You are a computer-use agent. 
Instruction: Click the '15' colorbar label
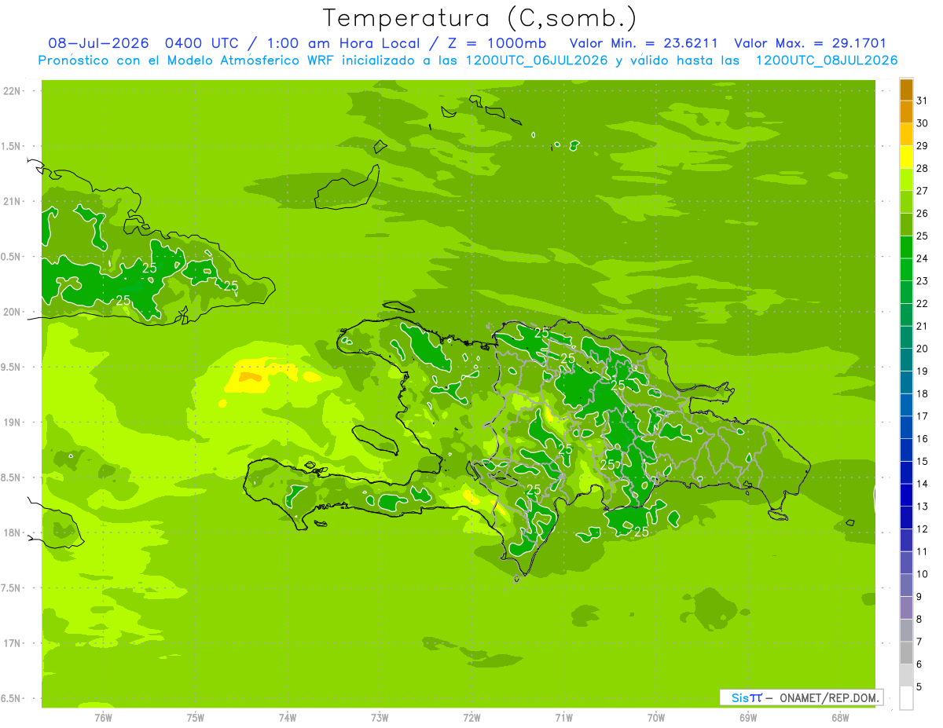[922, 461]
